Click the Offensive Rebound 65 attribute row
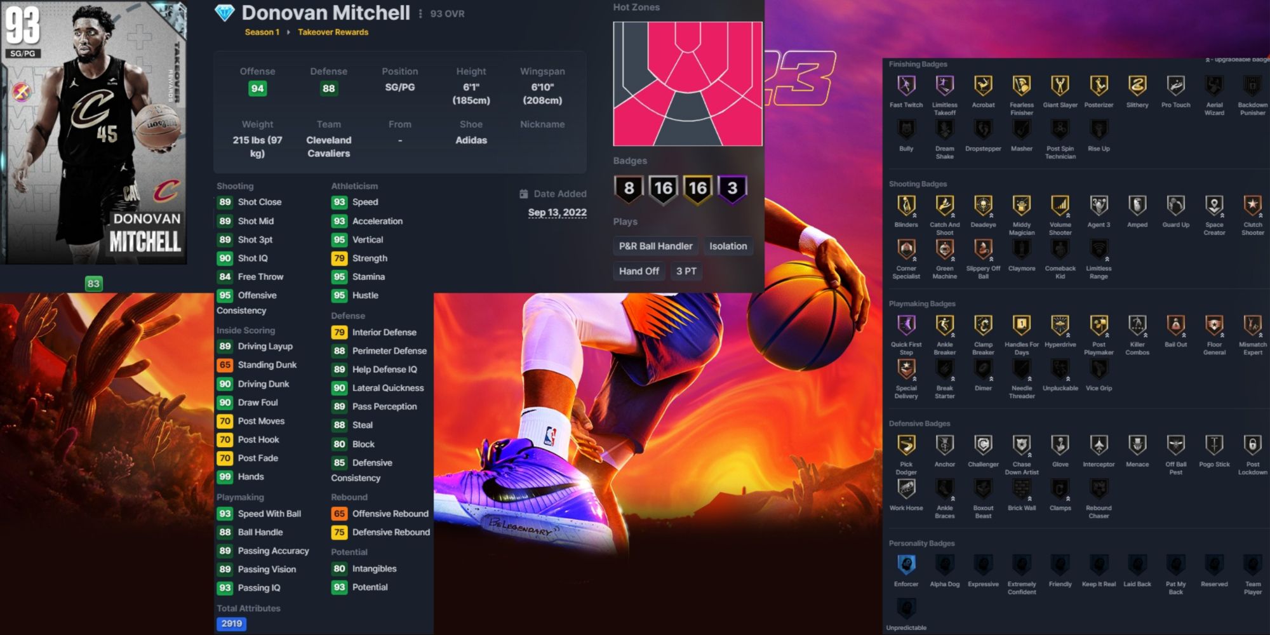1270x635 pixels. pos(380,514)
